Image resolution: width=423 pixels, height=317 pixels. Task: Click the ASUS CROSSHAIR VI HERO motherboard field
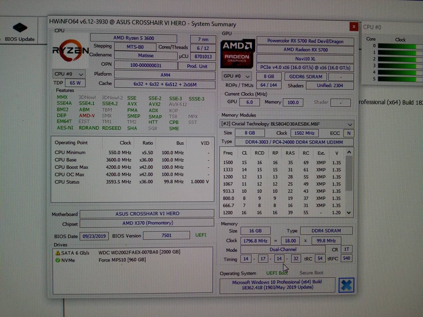tap(147, 214)
